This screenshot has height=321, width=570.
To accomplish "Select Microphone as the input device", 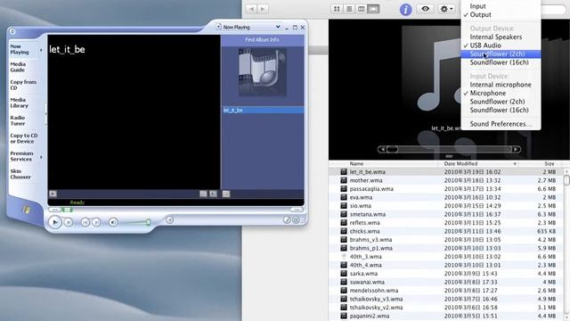I will click(501, 93).
